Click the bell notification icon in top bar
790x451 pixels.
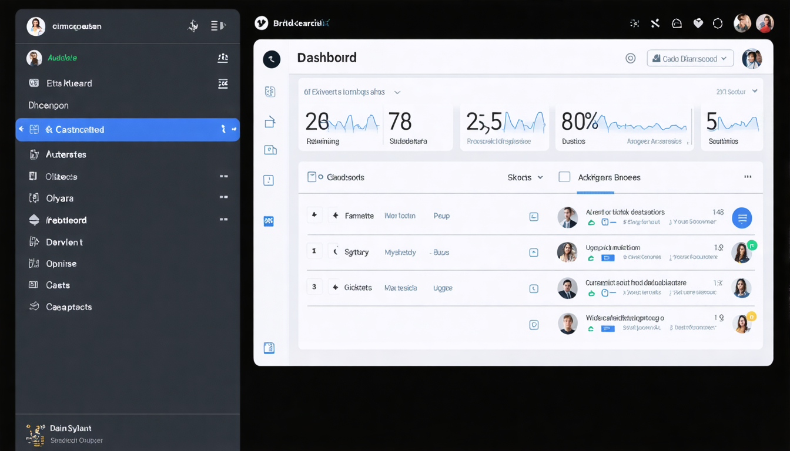point(677,23)
